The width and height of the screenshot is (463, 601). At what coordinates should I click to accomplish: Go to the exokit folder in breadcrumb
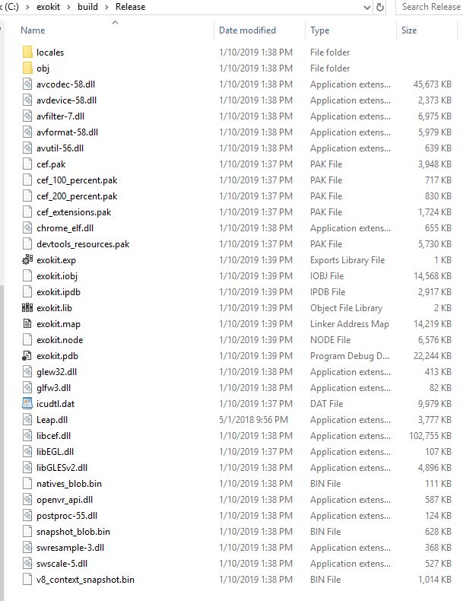point(48,7)
